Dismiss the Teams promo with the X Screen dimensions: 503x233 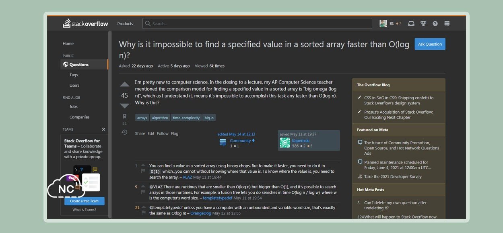[x=103, y=129]
